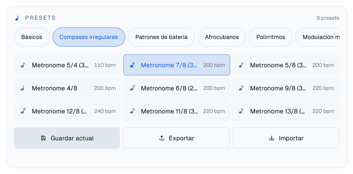353x174 pixels.
Task: Click the 110 bpm value
Action: pyautogui.click(x=105, y=65)
